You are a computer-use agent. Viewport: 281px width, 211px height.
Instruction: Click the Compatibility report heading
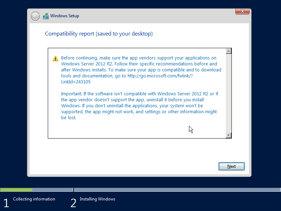pyautogui.click(x=99, y=33)
